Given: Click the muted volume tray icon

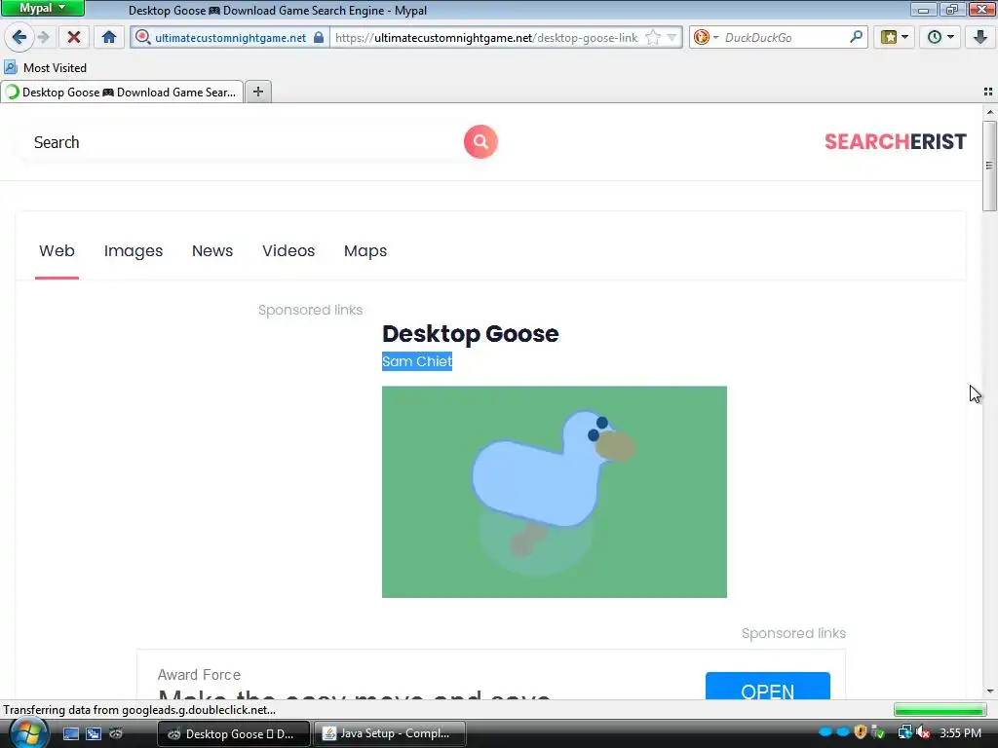Looking at the screenshot, I should (923, 732).
